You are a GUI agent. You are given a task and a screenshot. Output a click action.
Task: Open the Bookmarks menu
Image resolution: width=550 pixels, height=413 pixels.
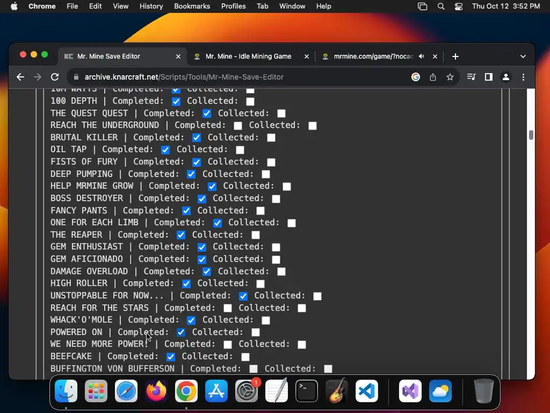pyautogui.click(x=192, y=6)
